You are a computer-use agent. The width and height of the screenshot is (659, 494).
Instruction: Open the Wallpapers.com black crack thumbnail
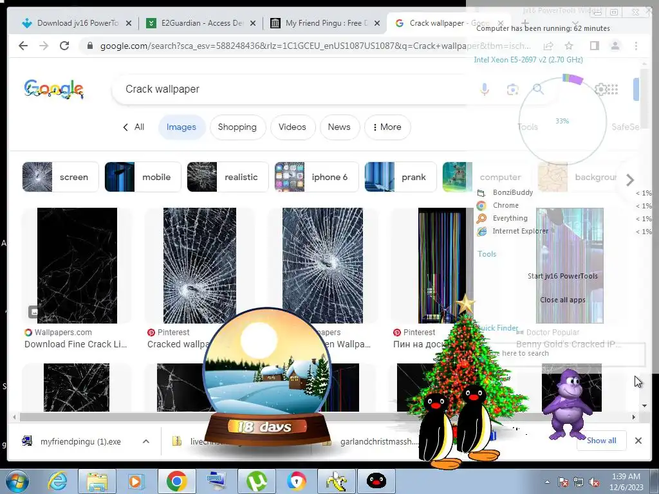coord(77,266)
